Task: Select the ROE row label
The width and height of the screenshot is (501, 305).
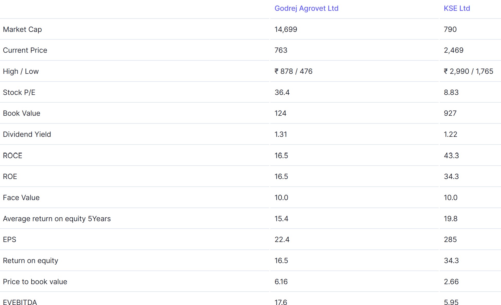Action: point(10,176)
